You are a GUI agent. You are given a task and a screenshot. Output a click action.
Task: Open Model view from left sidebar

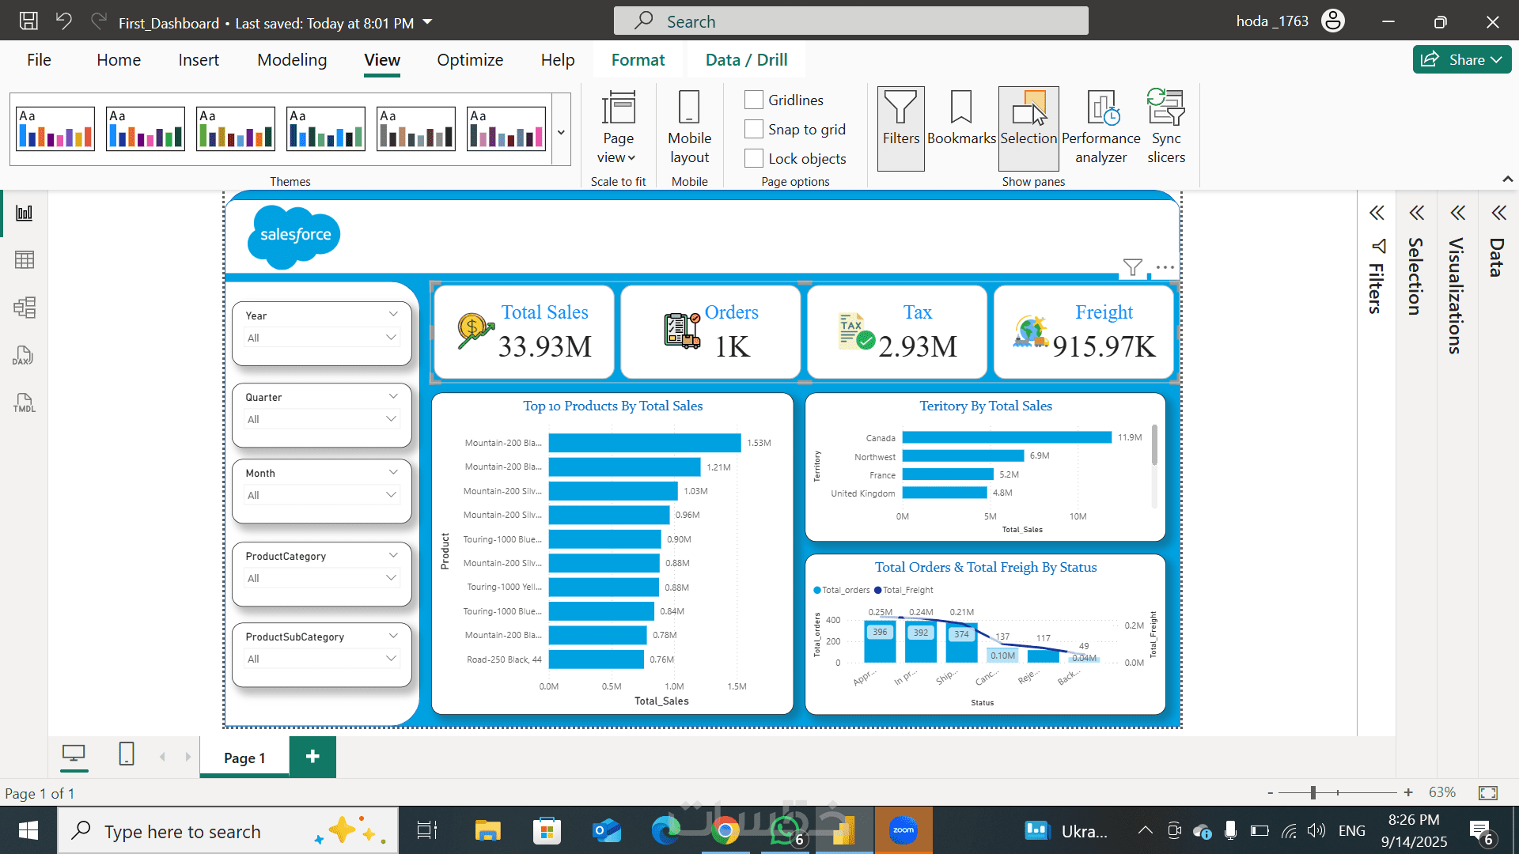25,308
